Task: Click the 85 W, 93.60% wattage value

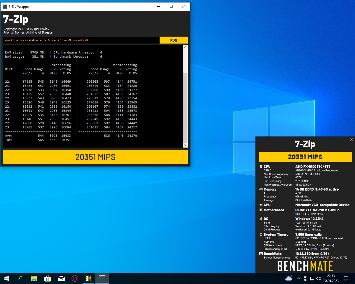Action: coord(303,185)
